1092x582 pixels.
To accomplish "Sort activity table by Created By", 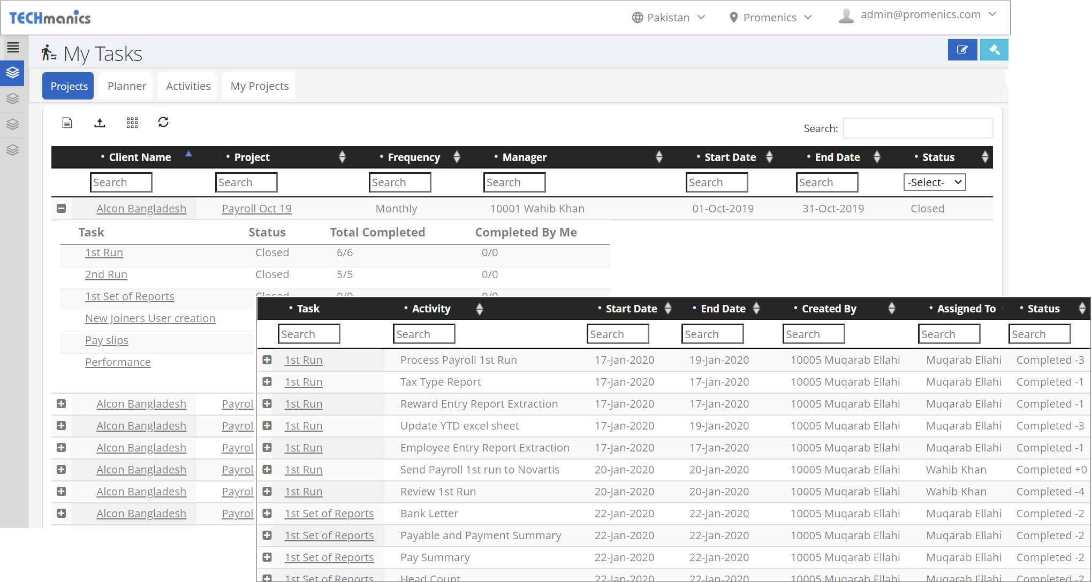I will 891,308.
